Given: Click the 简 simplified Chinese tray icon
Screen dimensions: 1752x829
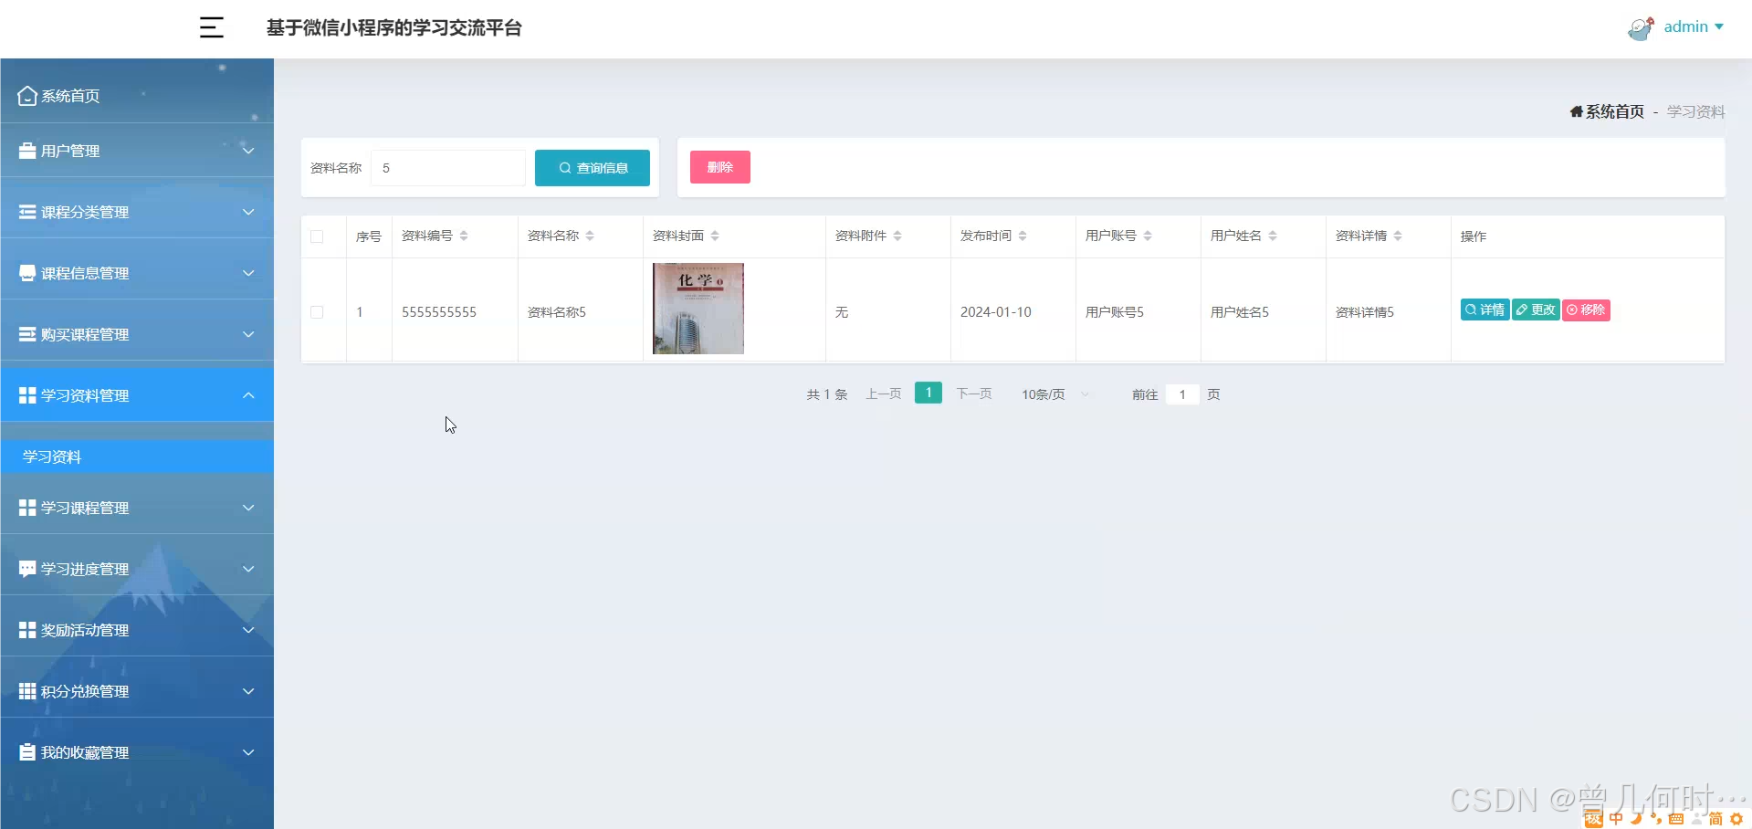Looking at the screenshot, I should coord(1716,819).
